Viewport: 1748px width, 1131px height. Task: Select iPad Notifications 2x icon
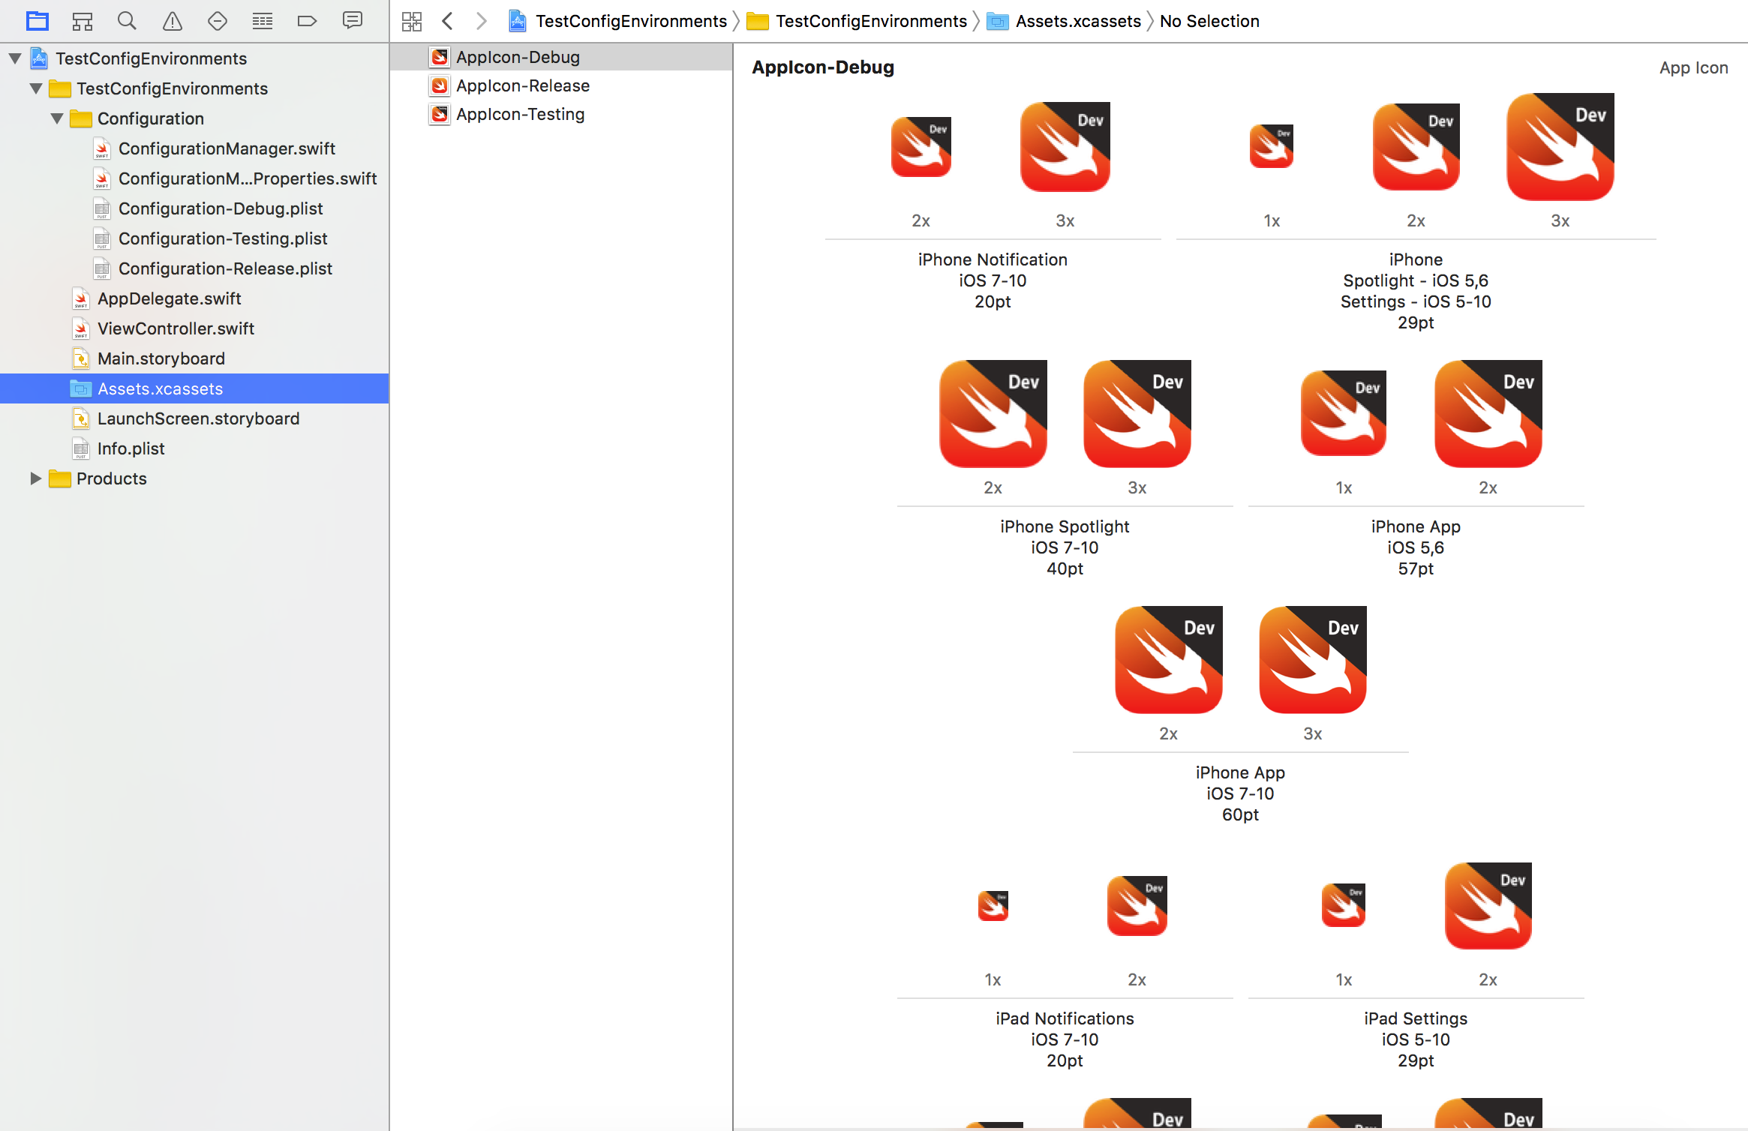pyautogui.click(x=1137, y=906)
